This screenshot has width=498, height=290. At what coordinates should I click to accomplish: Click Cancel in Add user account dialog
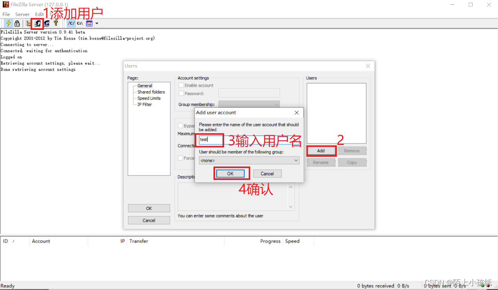pos(267,174)
